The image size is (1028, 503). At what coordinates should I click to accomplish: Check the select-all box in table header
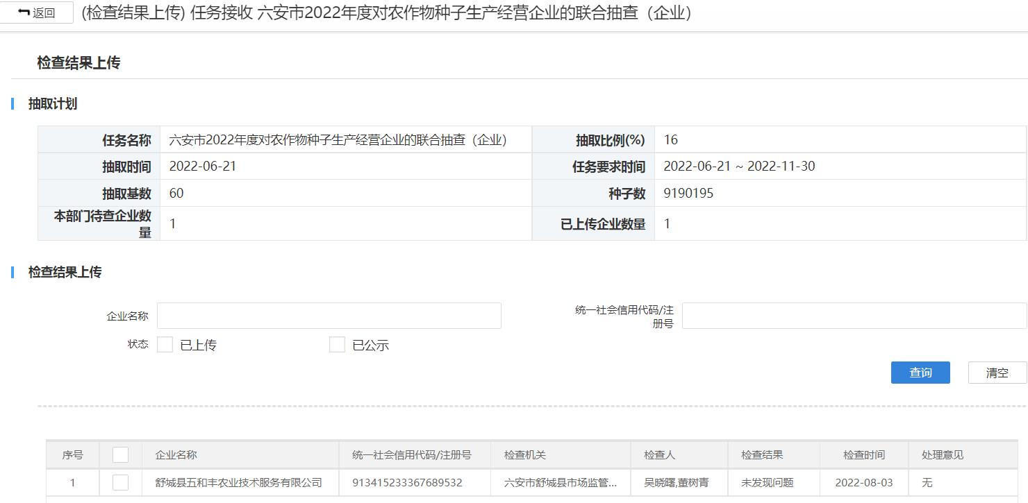coord(121,455)
